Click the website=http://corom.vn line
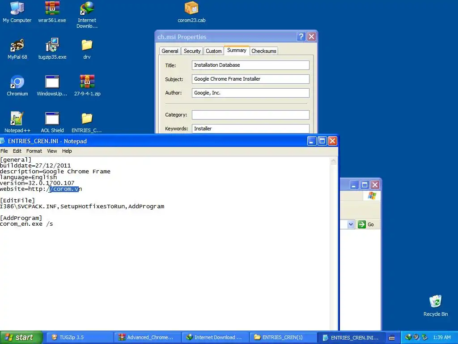 click(41, 189)
